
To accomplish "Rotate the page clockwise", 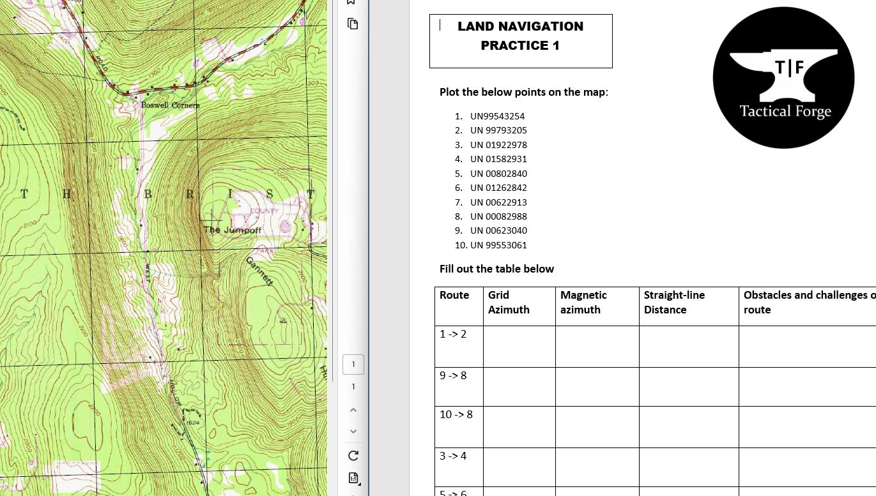I will pos(353,456).
